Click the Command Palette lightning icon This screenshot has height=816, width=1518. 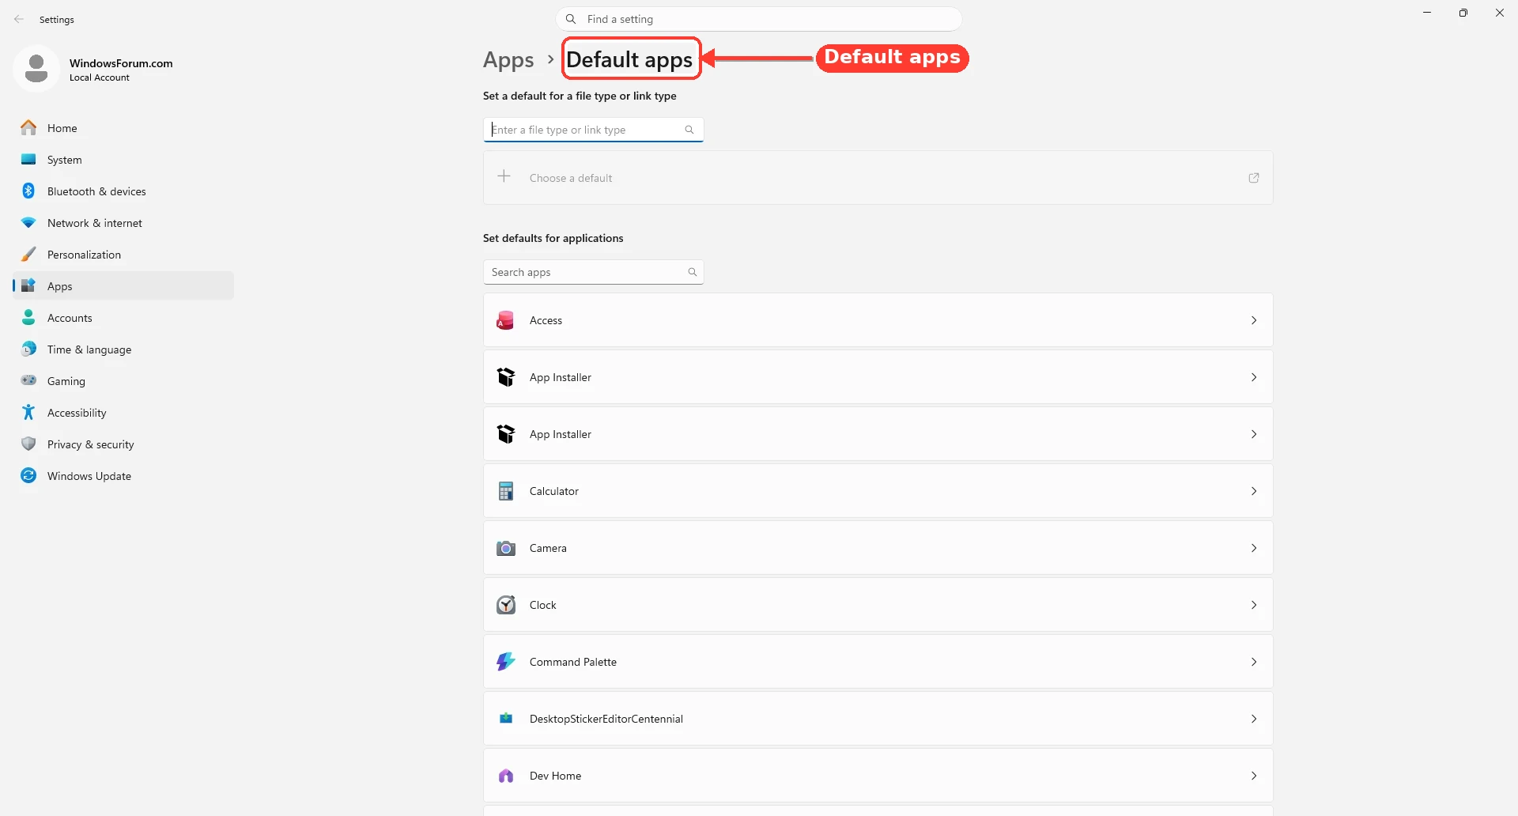coord(506,662)
